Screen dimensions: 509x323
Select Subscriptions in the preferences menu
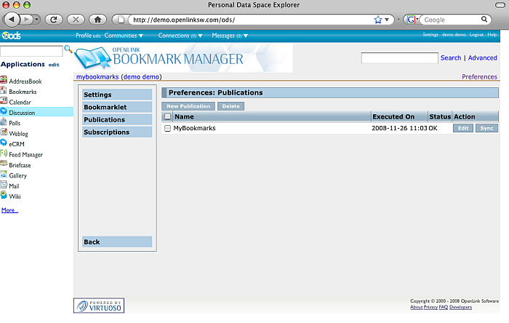click(106, 132)
